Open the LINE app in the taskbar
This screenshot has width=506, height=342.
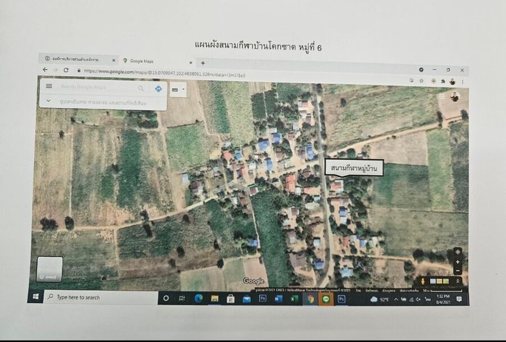click(326, 299)
